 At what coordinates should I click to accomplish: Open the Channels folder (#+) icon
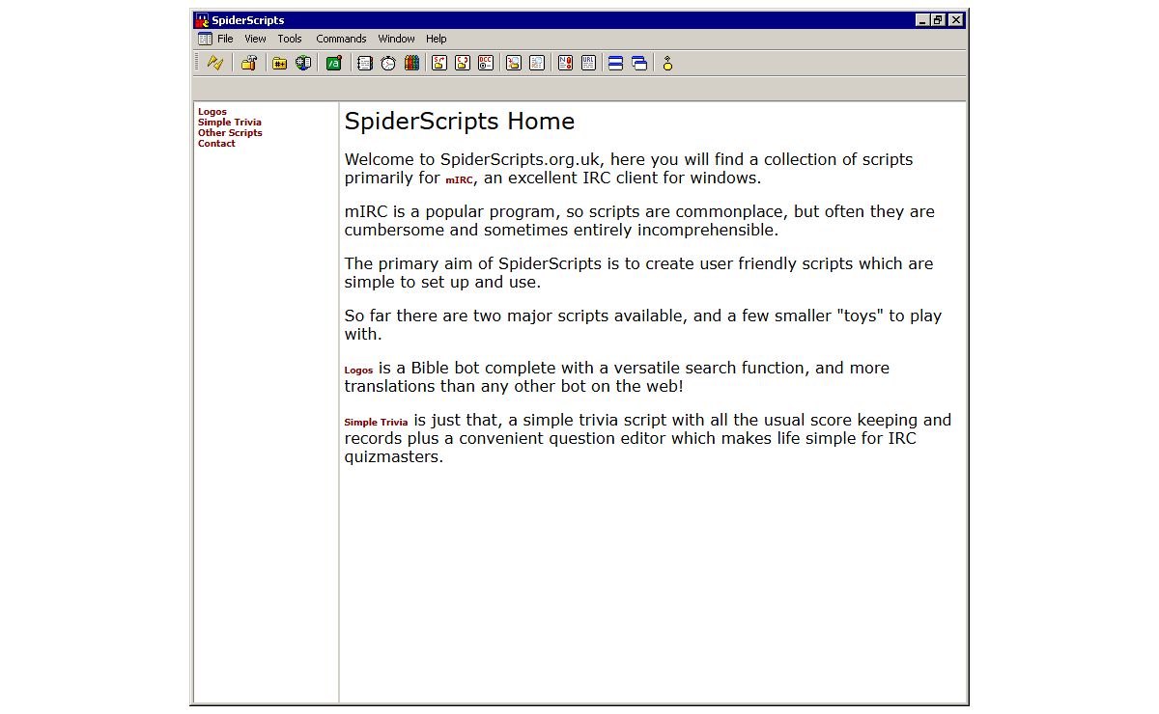coord(279,63)
